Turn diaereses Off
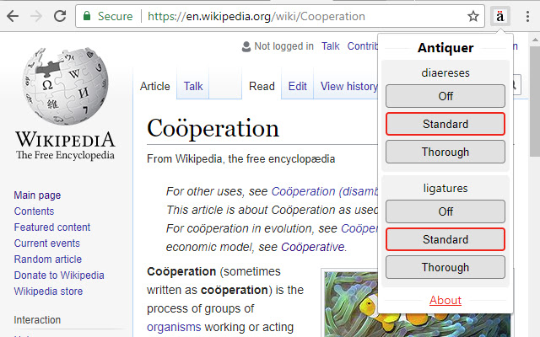Viewport: 540px width, 337px height. point(445,96)
